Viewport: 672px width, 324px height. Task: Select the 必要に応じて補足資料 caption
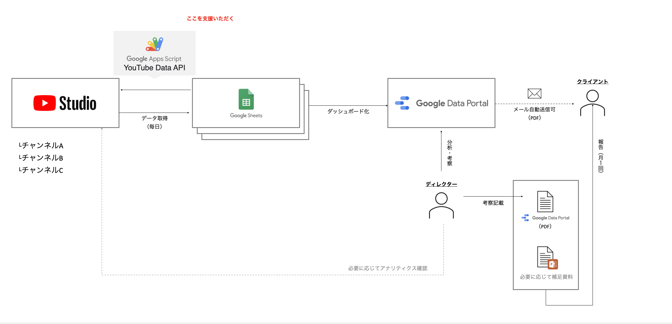tap(546, 277)
